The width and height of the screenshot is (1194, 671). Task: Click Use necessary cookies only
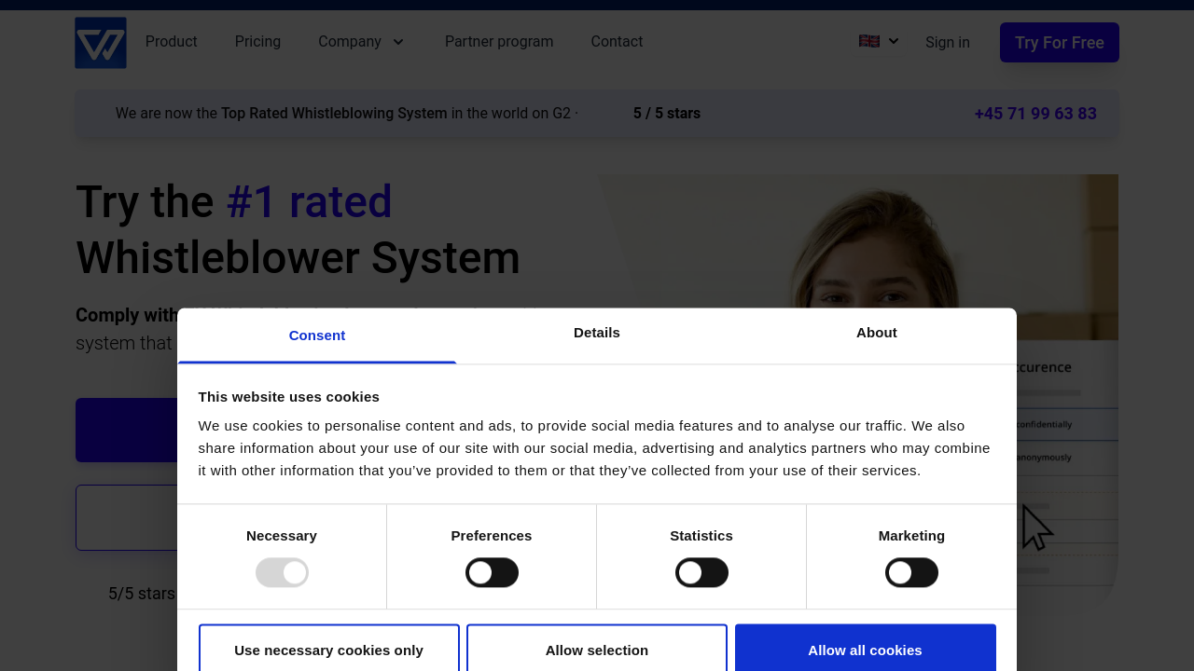coord(329,650)
